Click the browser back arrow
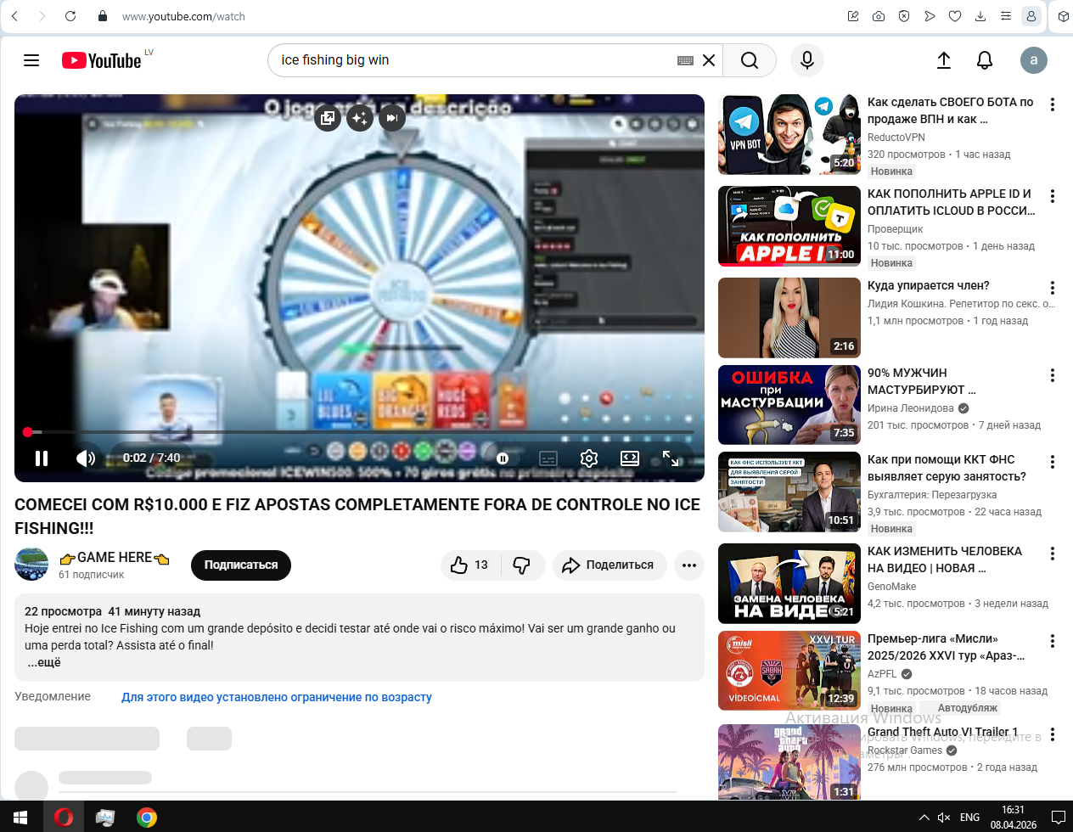This screenshot has width=1073, height=832. (x=14, y=16)
